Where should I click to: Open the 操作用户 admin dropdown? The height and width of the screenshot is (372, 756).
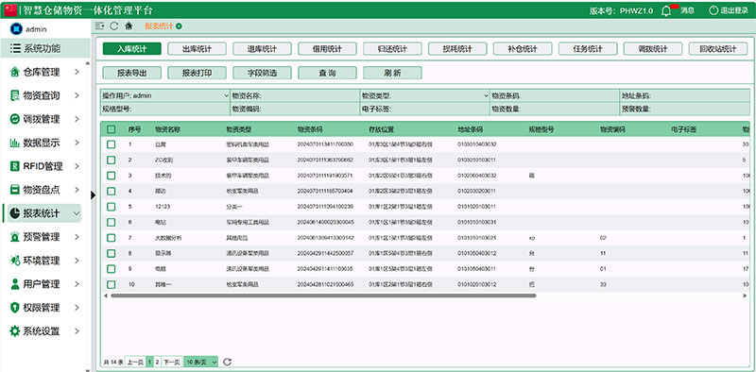164,96
